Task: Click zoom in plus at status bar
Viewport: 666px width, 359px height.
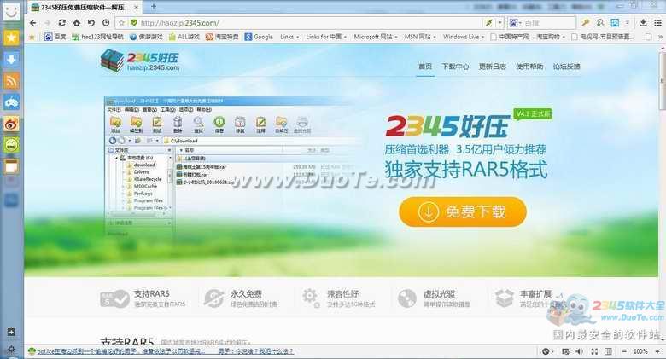Action: pos(657,351)
